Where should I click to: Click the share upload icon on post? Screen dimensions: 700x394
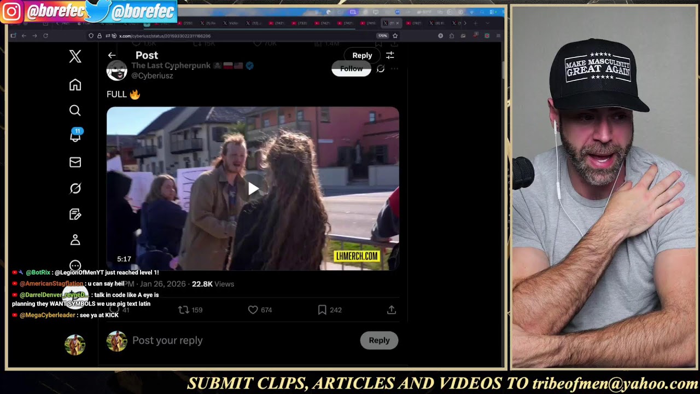pos(392,310)
